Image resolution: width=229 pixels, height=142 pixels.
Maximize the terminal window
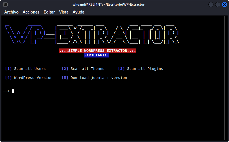(218, 5)
